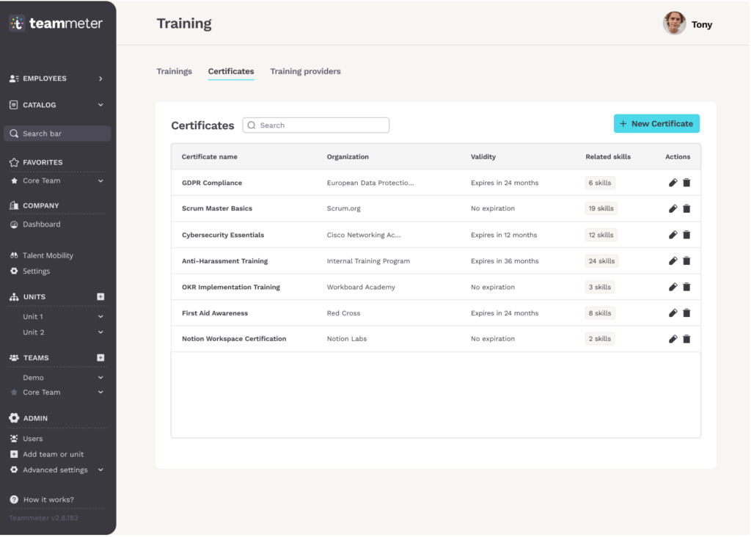Switch to the Trainings tab
751x537 pixels.
(x=174, y=71)
